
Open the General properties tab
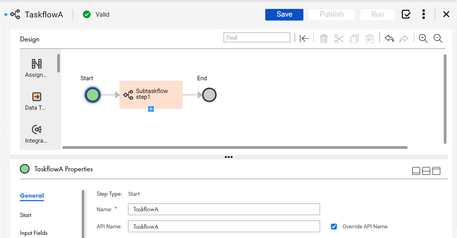(x=32, y=196)
